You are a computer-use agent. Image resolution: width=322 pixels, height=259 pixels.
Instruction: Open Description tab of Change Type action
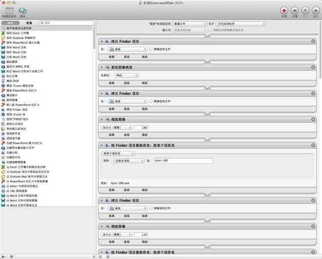coord(144,83)
